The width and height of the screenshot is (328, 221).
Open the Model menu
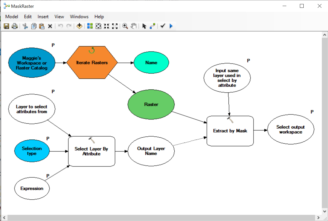12,17
